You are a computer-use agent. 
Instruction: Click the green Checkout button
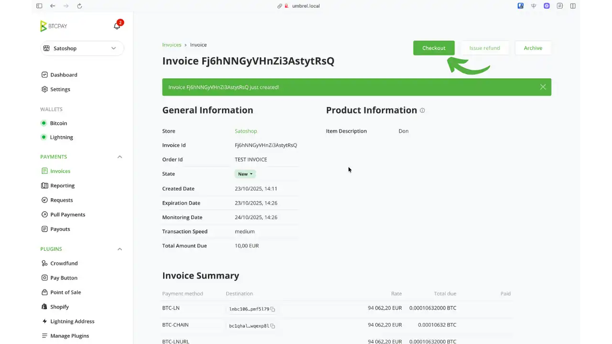(x=434, y=48)
